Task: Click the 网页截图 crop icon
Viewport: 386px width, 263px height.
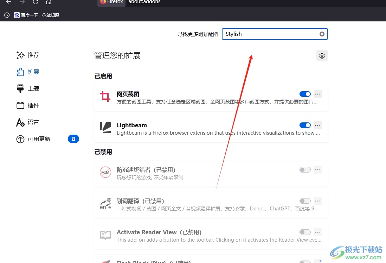Action: 105,96
